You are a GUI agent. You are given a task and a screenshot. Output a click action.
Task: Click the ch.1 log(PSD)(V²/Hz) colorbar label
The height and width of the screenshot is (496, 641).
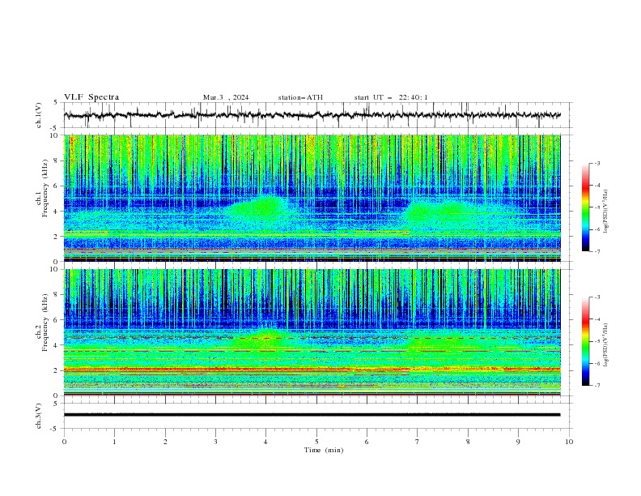(605, 212)
